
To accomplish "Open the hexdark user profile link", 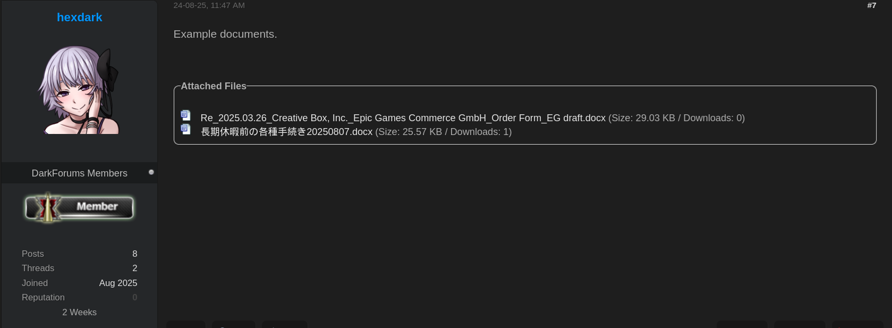I will (80, 17).
